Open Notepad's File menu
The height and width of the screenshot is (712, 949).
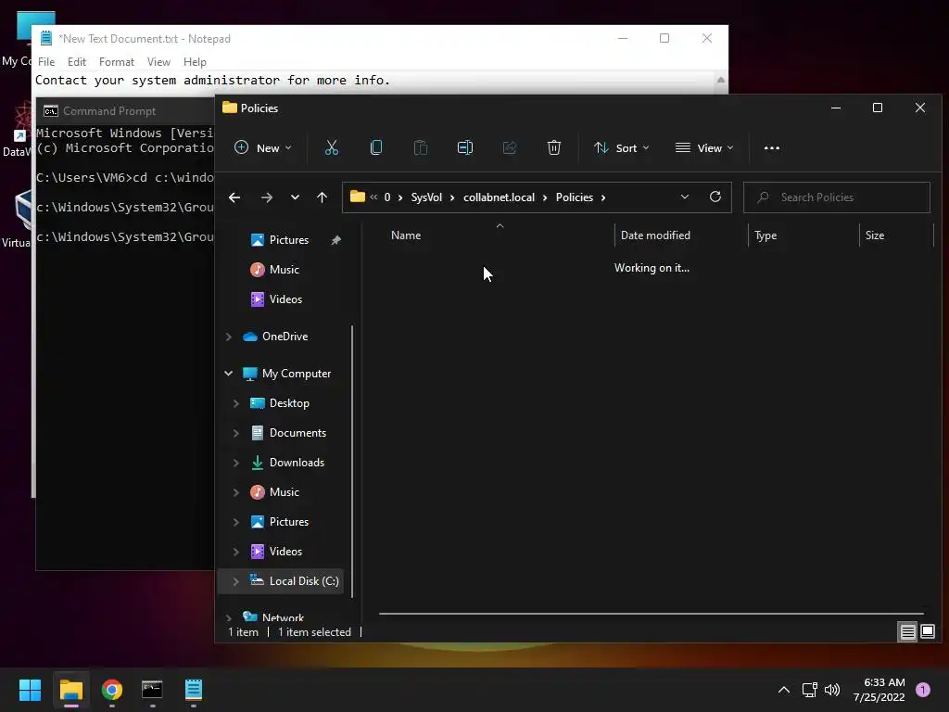click(x=46, y=62)
